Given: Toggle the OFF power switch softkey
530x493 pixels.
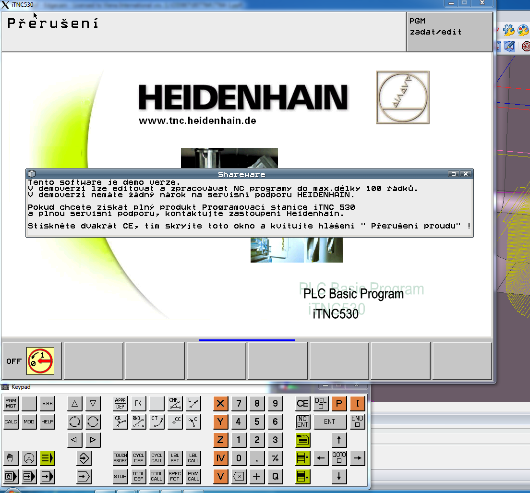Looking at the screenshot, I should click(x=32, y=361).
